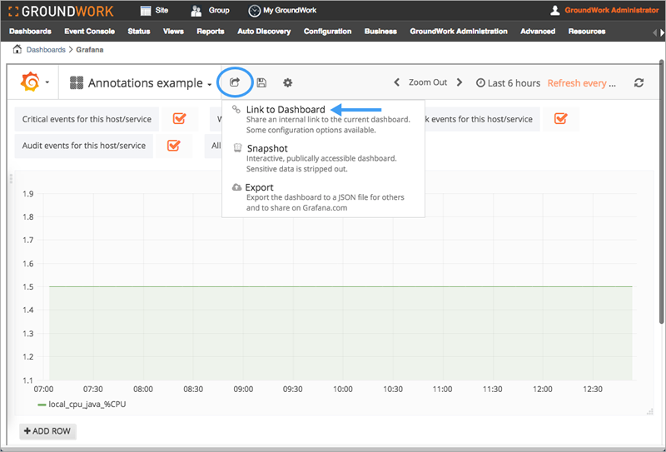The width and height of the screenshot is (666, 452).
Task: Click the Grafana logo icon
Action: pos(30,82)
